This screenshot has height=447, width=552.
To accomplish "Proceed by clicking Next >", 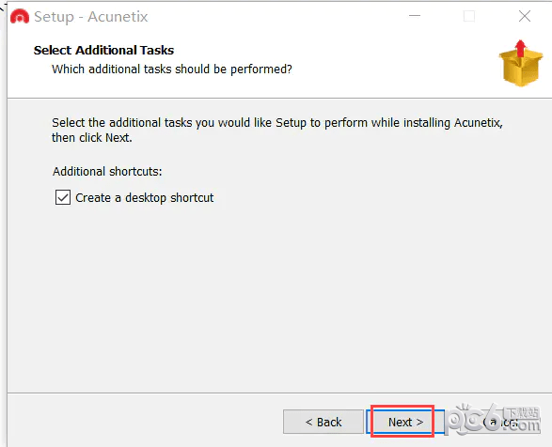I will click(405, 422).
